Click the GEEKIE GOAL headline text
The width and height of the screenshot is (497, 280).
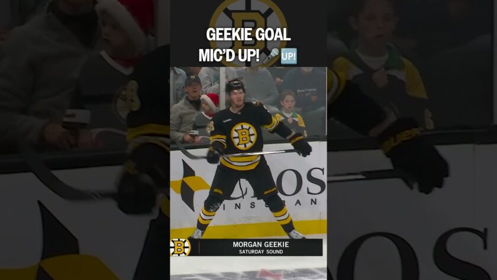point(248,34)
